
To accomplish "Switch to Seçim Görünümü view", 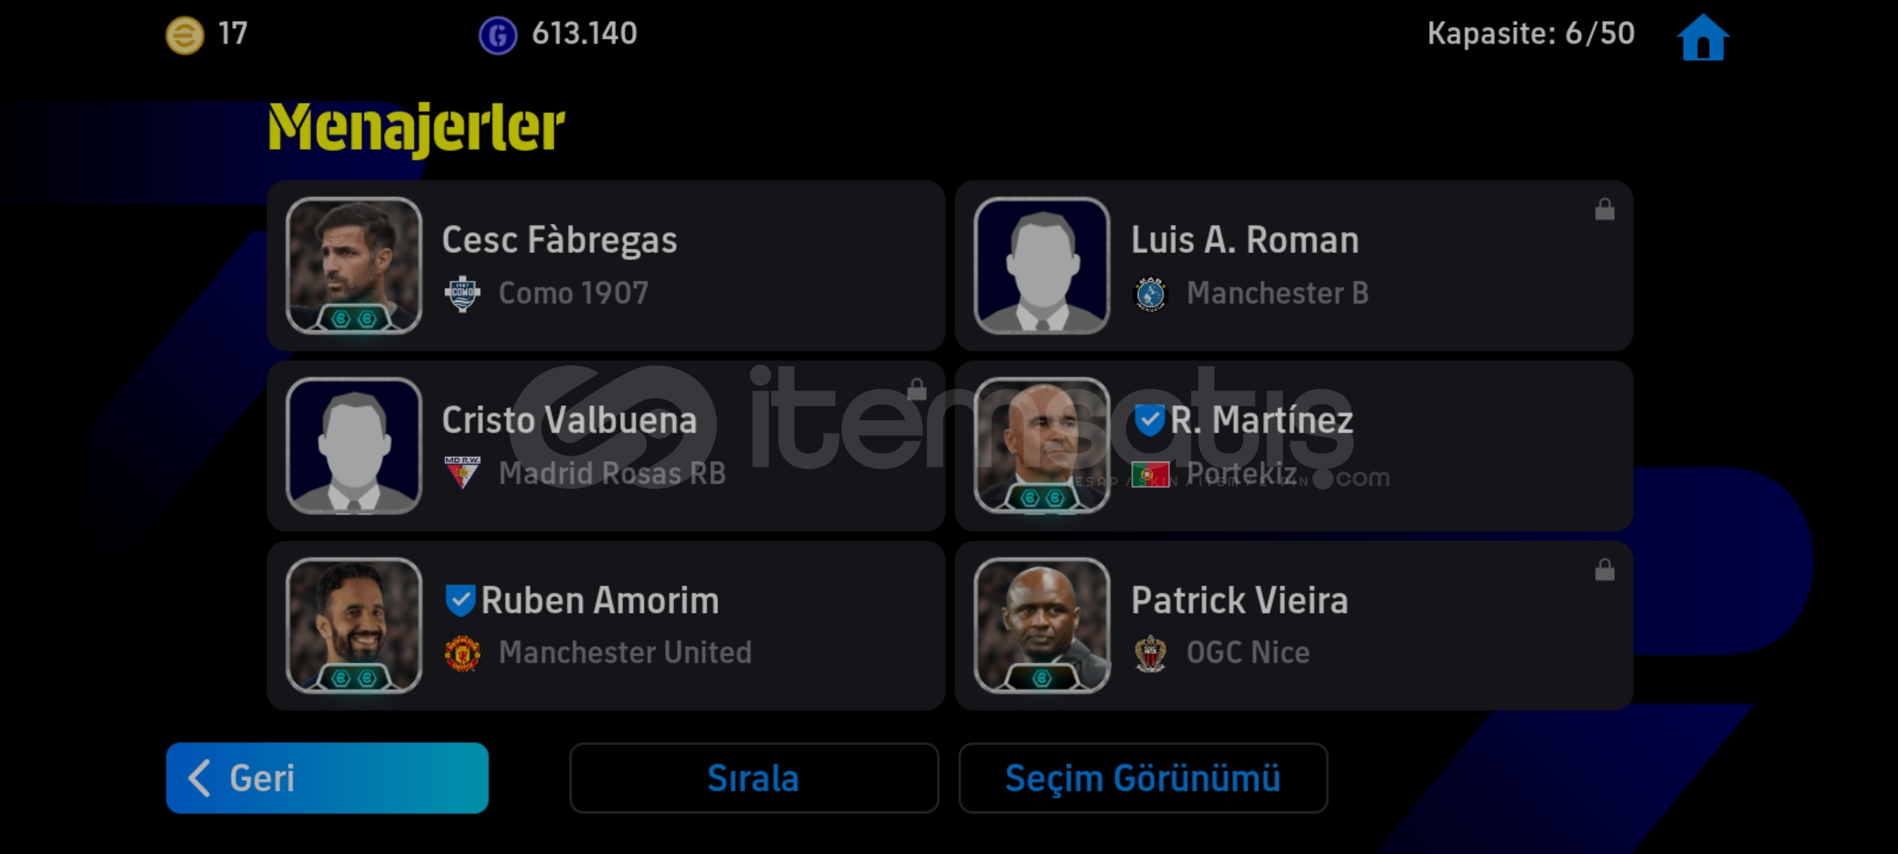I will coord(1143,778).
